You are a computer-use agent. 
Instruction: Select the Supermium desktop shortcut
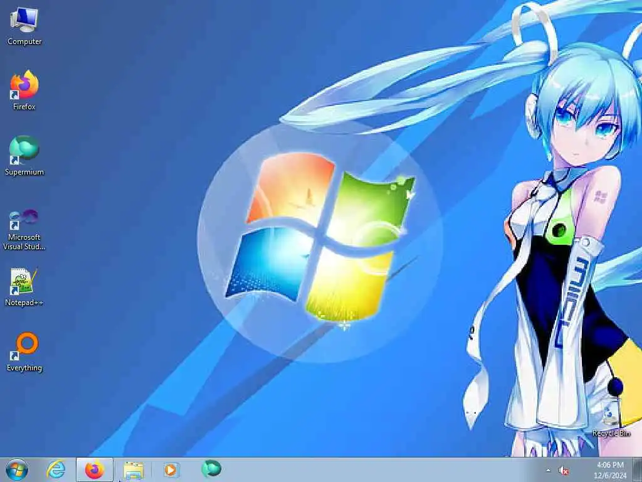pyautogui.click(x=24, y=156)
